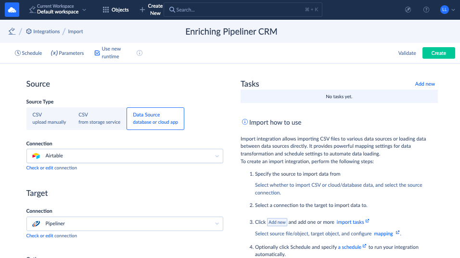Select CSV upload manually source type
460x258 pixels.
pos(49,118)
